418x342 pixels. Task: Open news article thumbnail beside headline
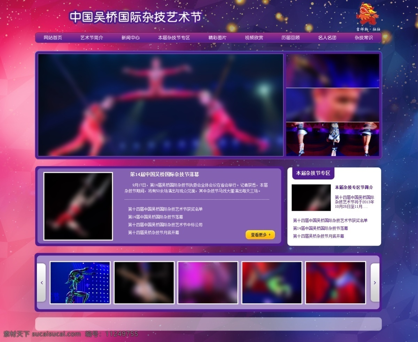pos(78,206)
